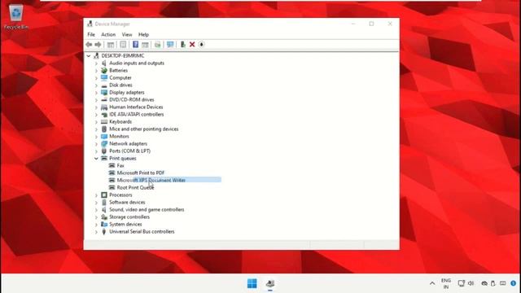Select Microsoft Print to PDF
Viewport: 521px width, 293px height.
pos(141,173)
